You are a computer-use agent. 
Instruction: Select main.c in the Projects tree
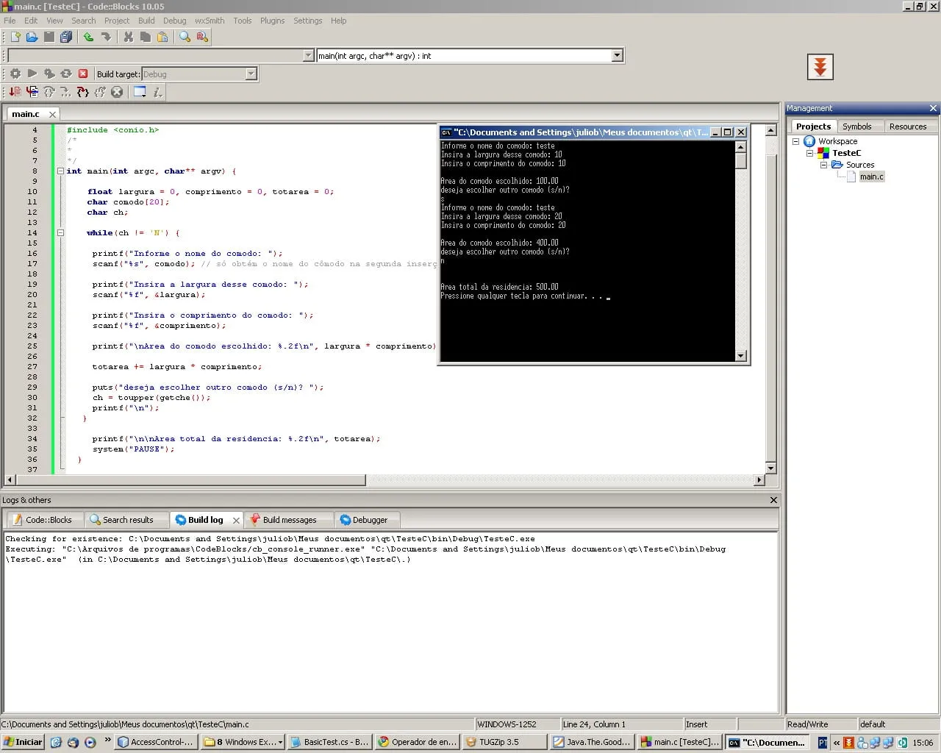click(871, 176)
